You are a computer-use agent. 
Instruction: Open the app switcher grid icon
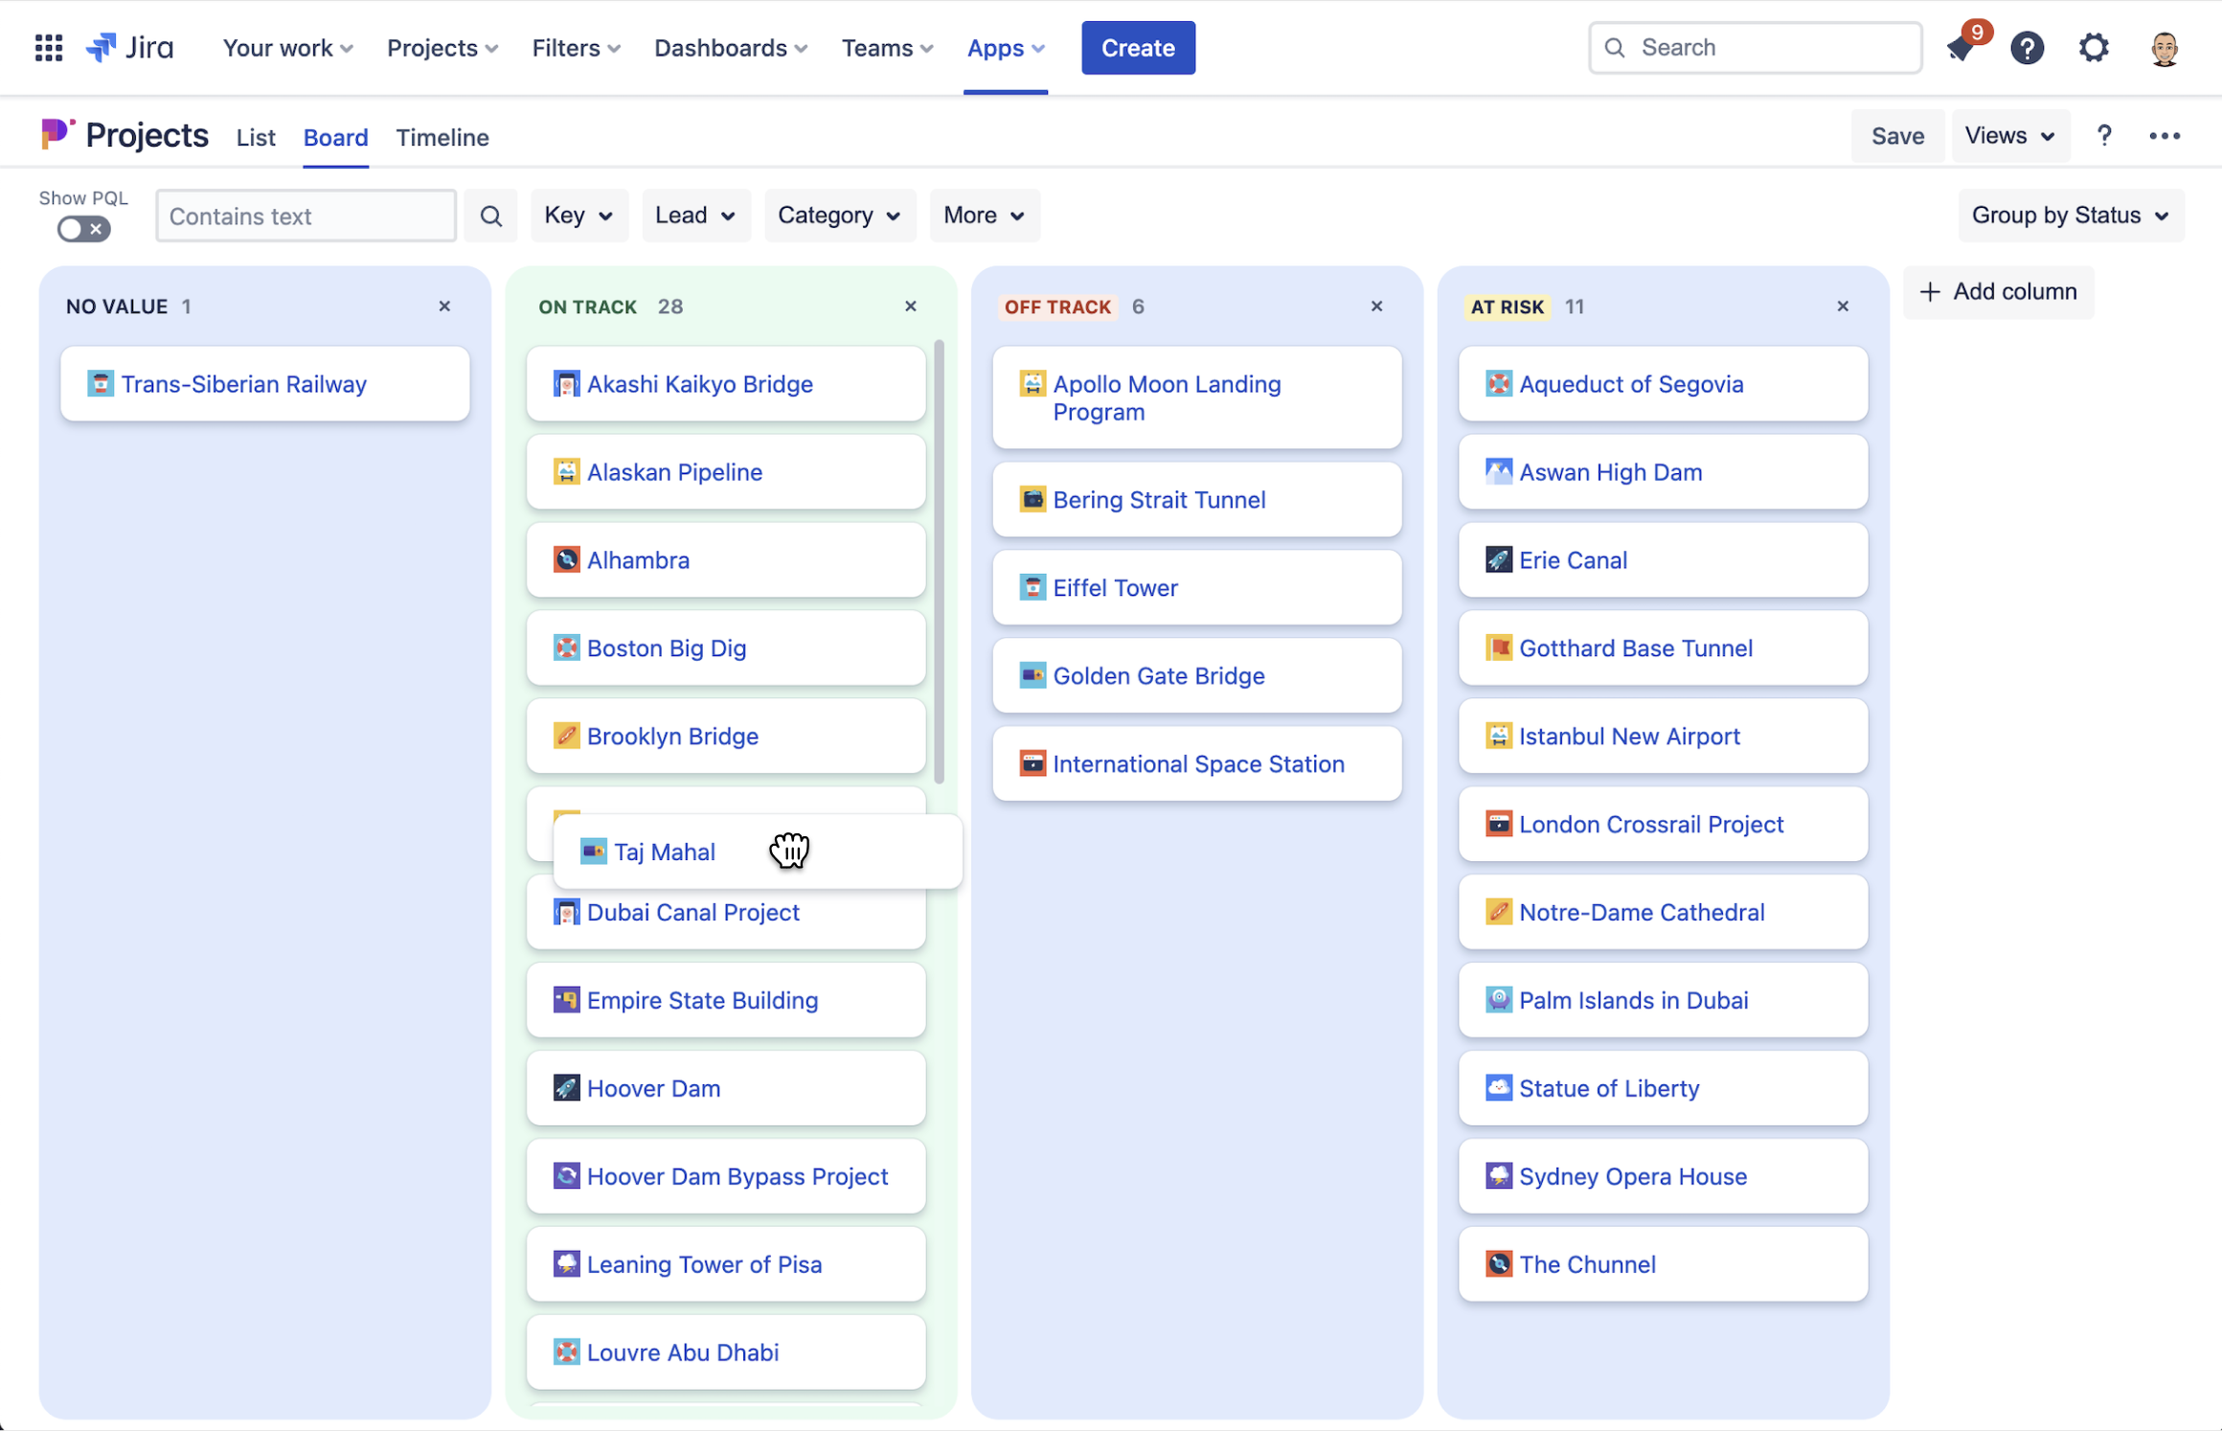coord(48,47)
